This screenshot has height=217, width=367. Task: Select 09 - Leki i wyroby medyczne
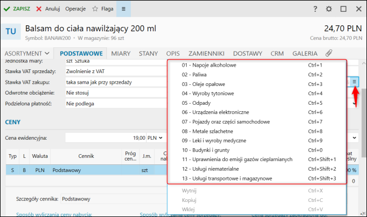click(x=257, y=141)
